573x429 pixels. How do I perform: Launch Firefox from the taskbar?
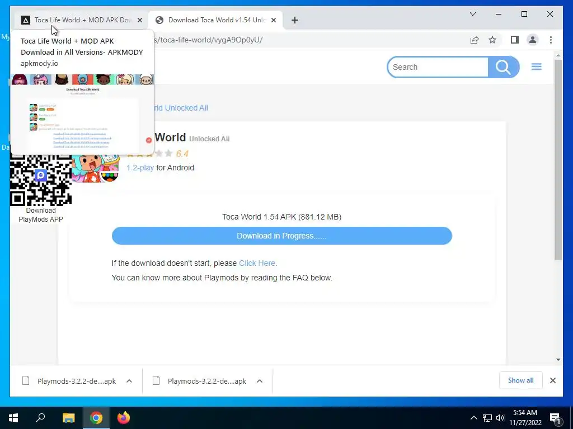(124, 418)
